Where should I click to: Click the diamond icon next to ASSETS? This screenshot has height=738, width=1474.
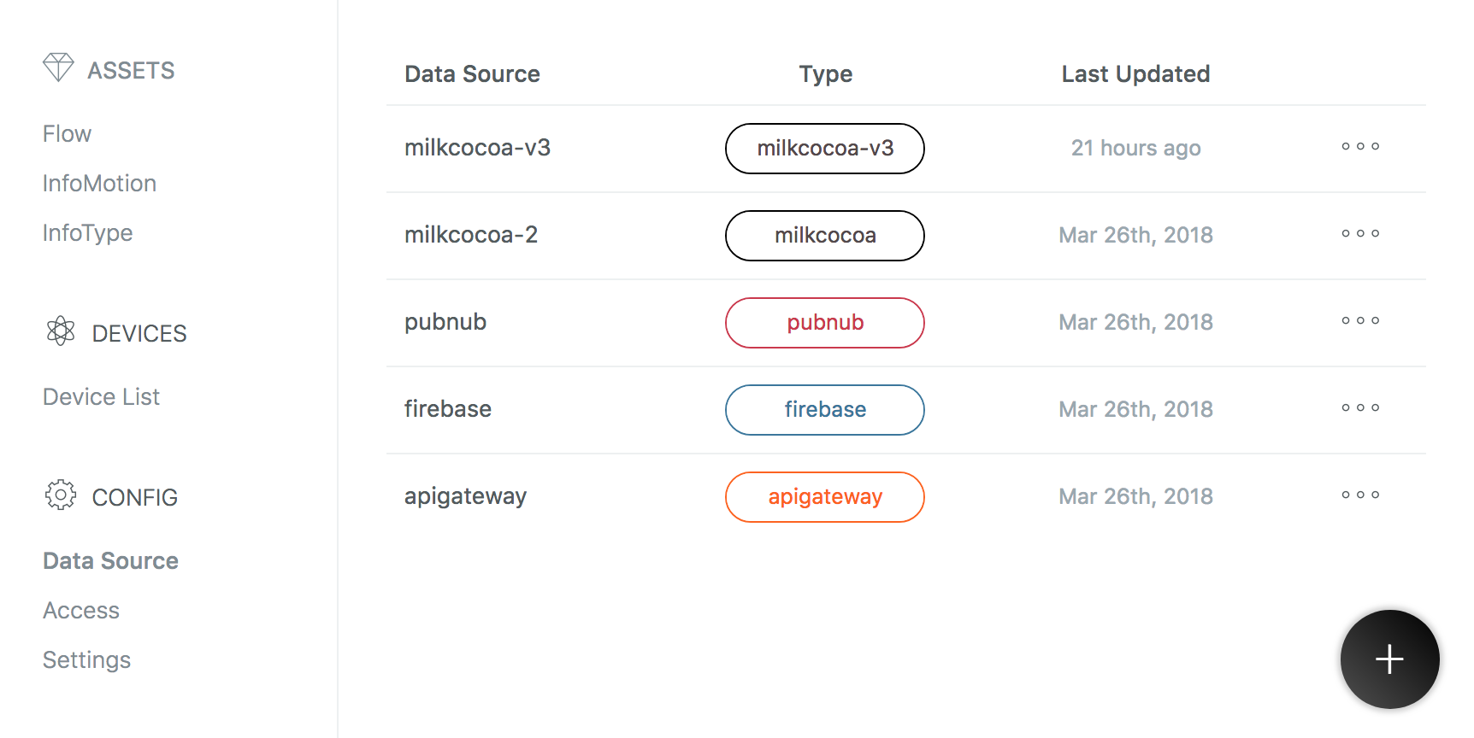58,67
